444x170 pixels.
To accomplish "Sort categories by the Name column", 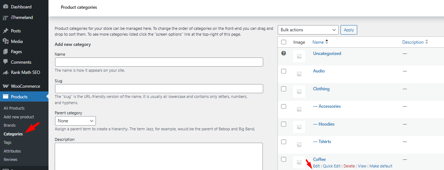I will [x=318, y=42].
